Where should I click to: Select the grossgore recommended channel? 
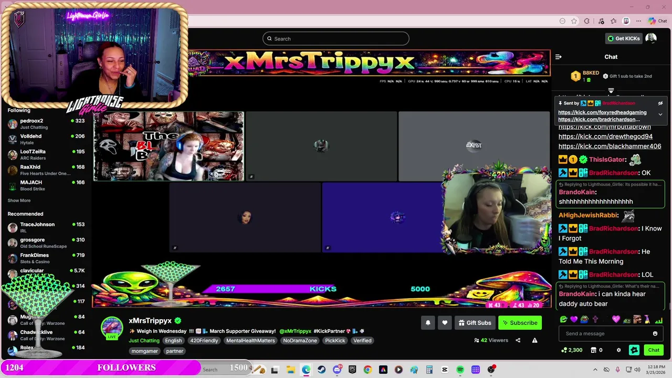[46, 243]
